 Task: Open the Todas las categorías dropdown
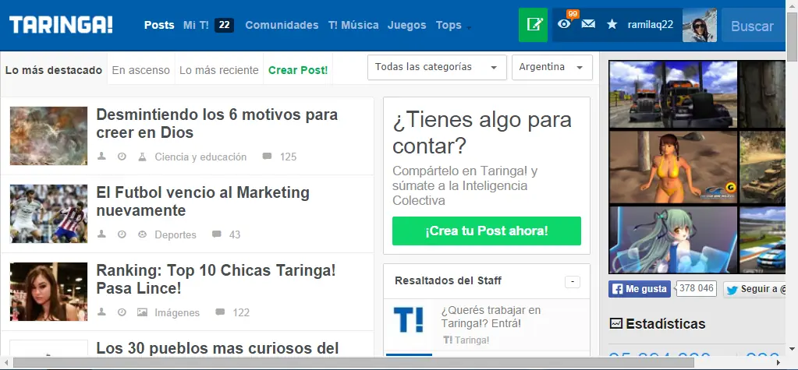tap(437, 68)
